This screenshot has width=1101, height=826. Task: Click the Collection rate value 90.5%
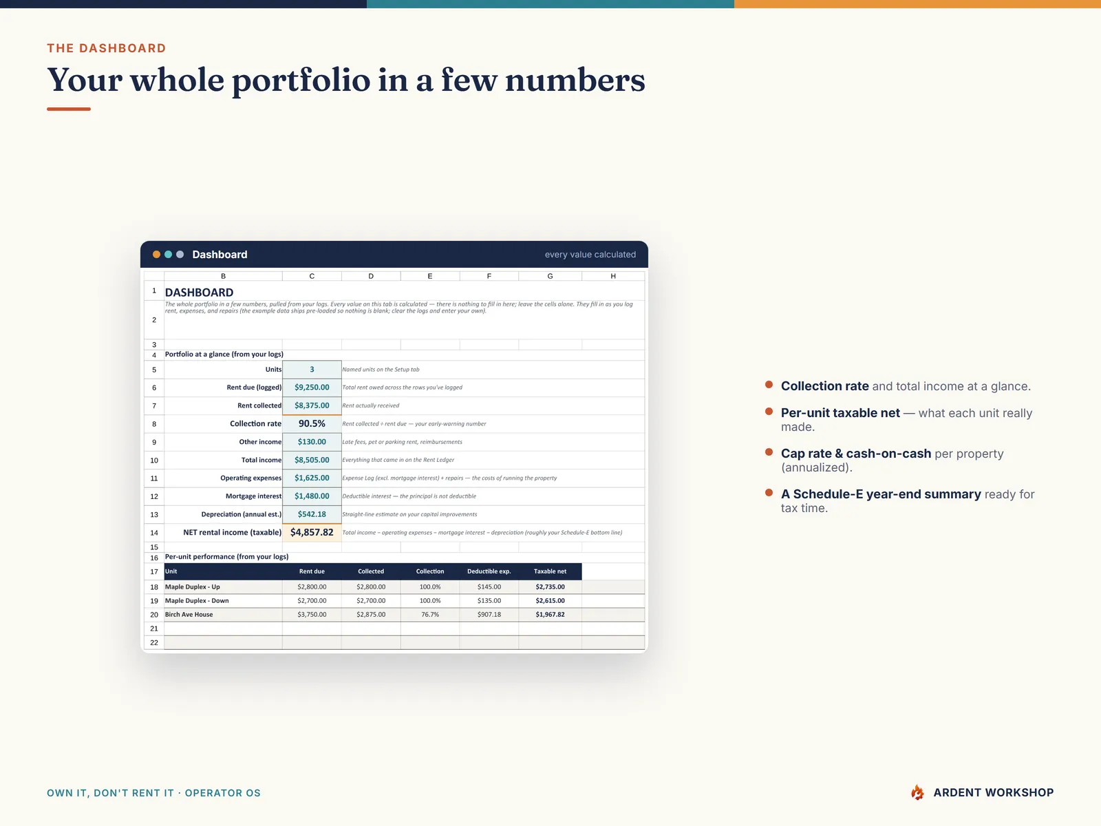point(312,424)
